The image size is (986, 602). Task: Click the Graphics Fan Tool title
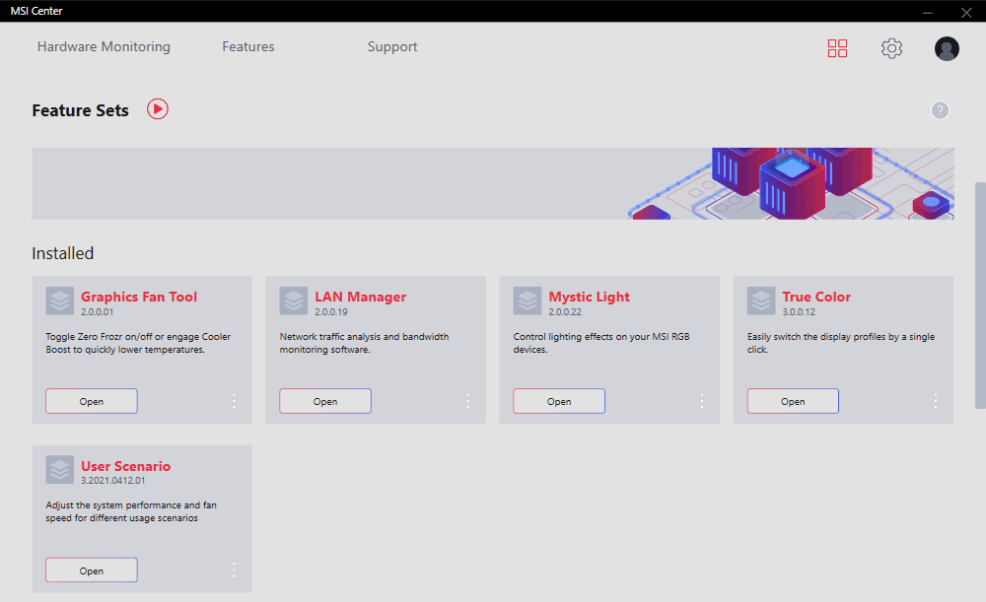pyautogui.click(x=139, y=297)
